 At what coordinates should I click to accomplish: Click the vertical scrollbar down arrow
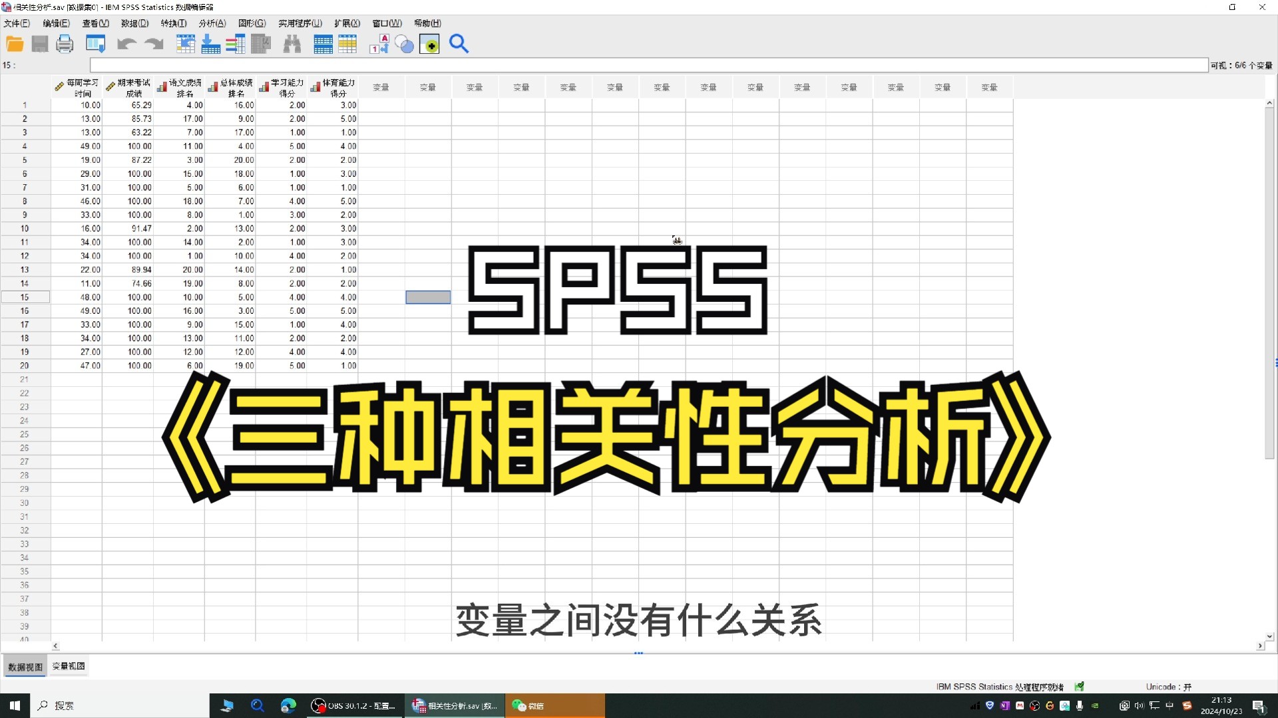[x=1269, y=636]
